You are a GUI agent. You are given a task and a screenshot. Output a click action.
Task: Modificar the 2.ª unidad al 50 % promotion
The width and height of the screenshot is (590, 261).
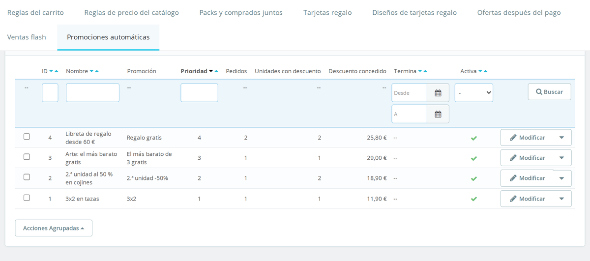click(528, 178)
